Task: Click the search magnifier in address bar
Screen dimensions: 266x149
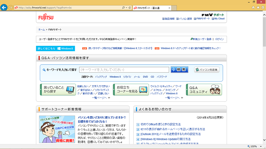Action: (x=123, y=8)
